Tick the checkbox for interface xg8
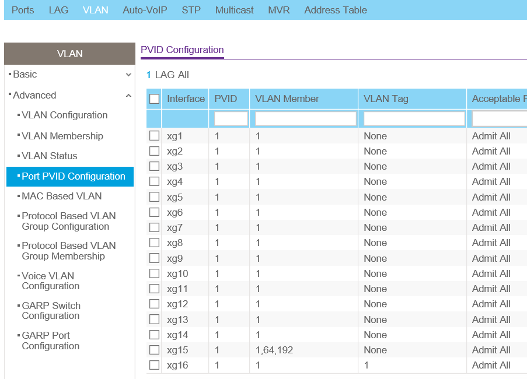527x379 pixels. click(154, 243)
